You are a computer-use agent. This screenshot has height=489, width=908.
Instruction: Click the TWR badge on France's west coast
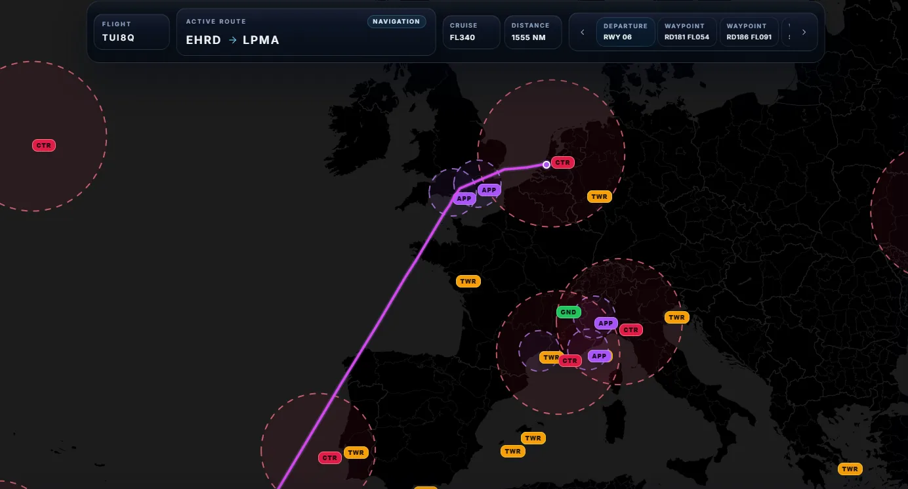pyautogui.click(x=468, y=282)
